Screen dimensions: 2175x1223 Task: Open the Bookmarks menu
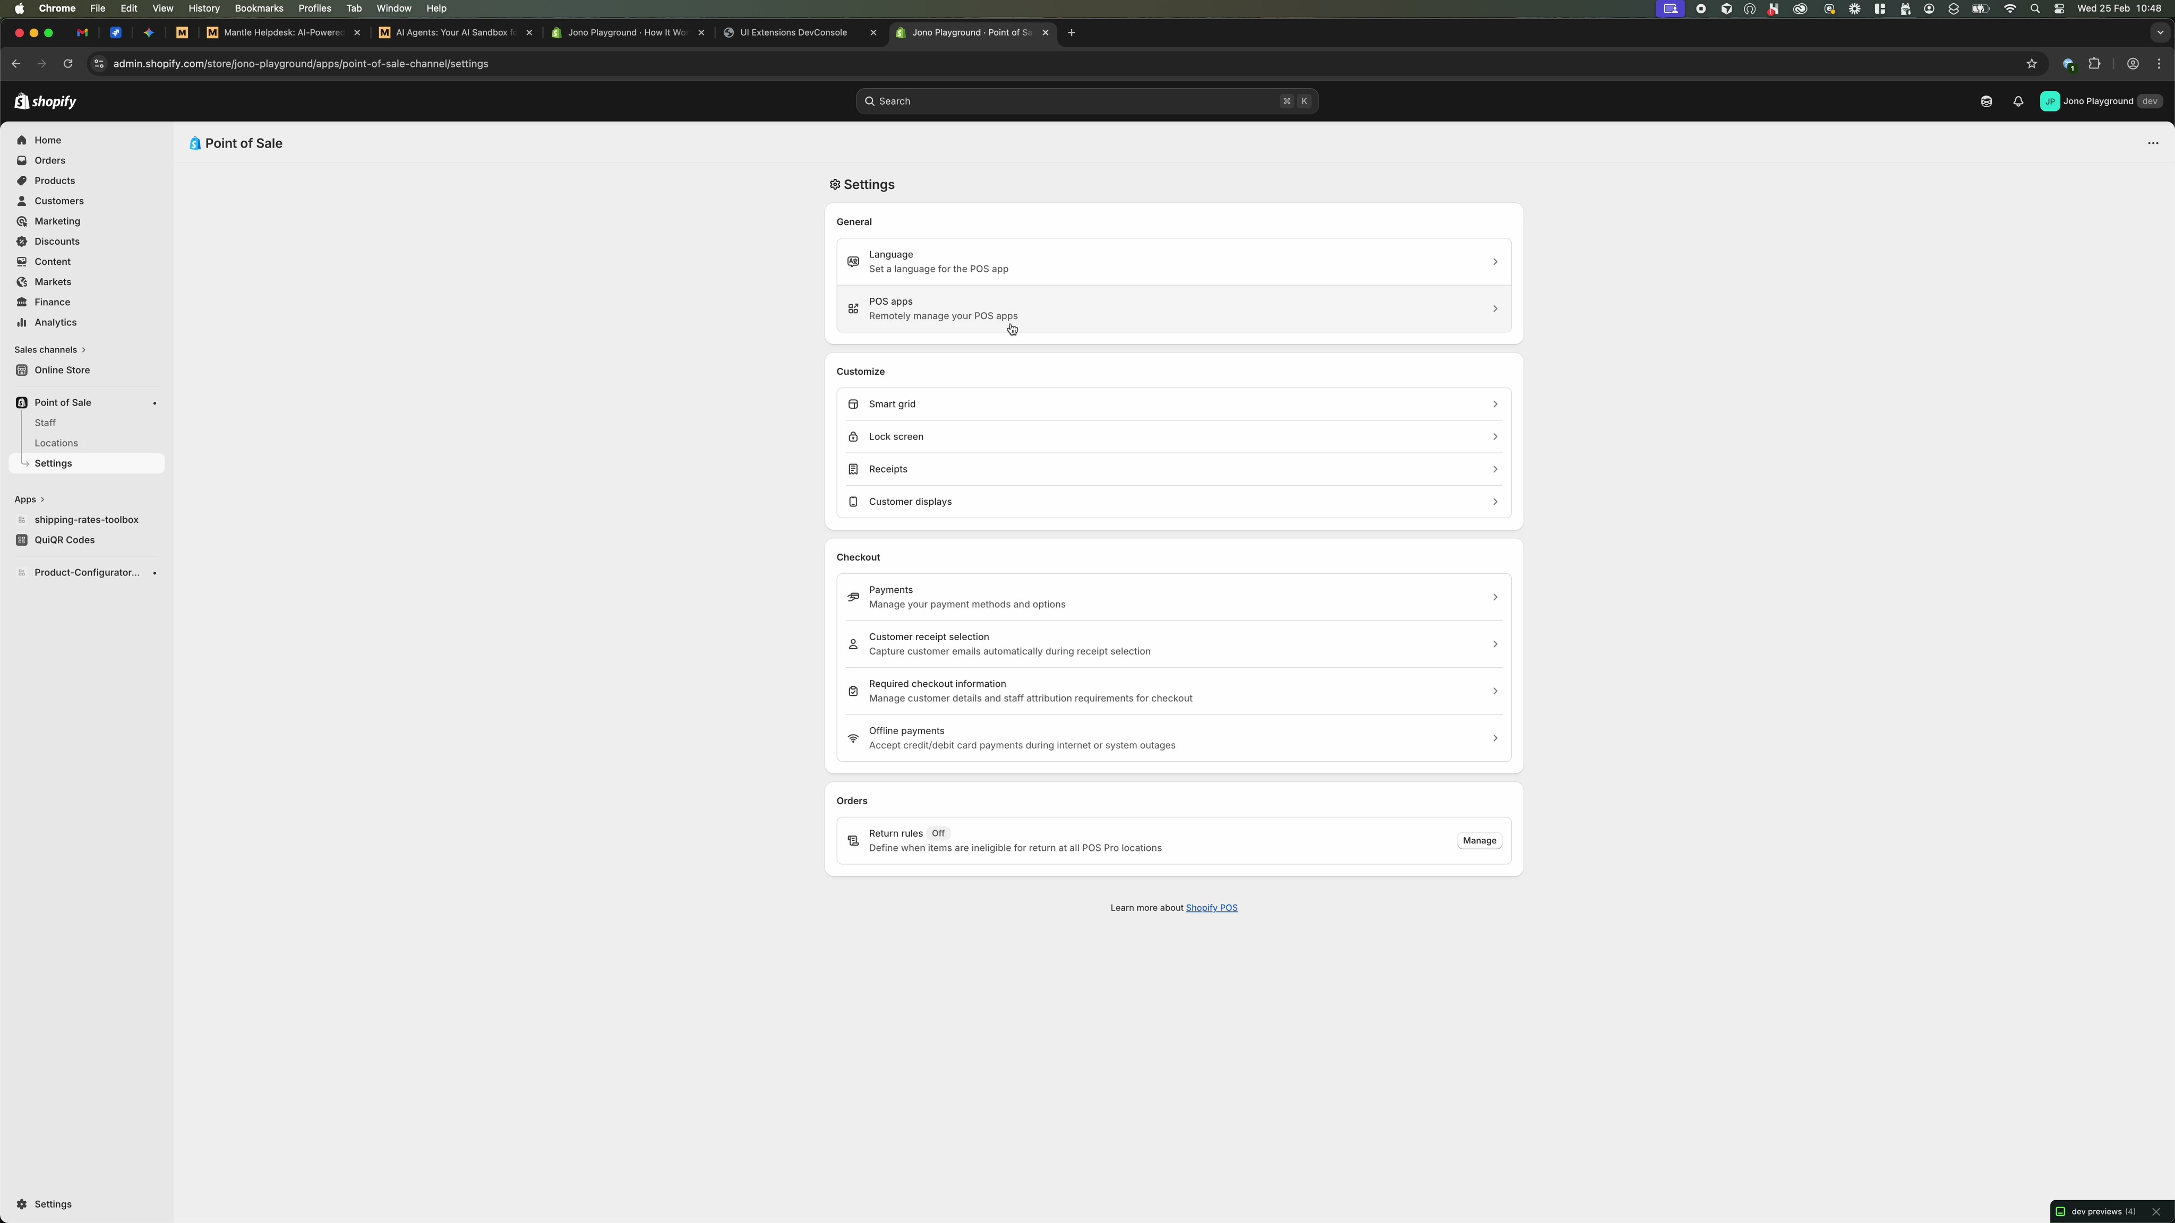pyautogui.click(x=259, y=8)
